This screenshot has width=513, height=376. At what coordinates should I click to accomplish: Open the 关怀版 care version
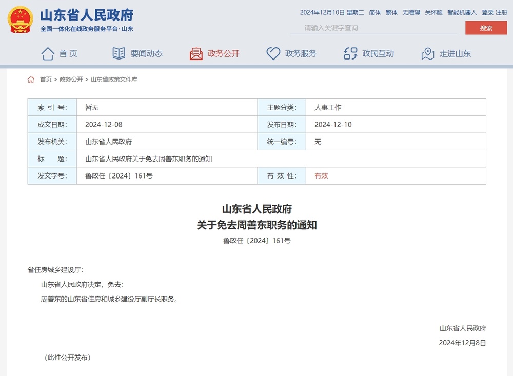(434, 12)
